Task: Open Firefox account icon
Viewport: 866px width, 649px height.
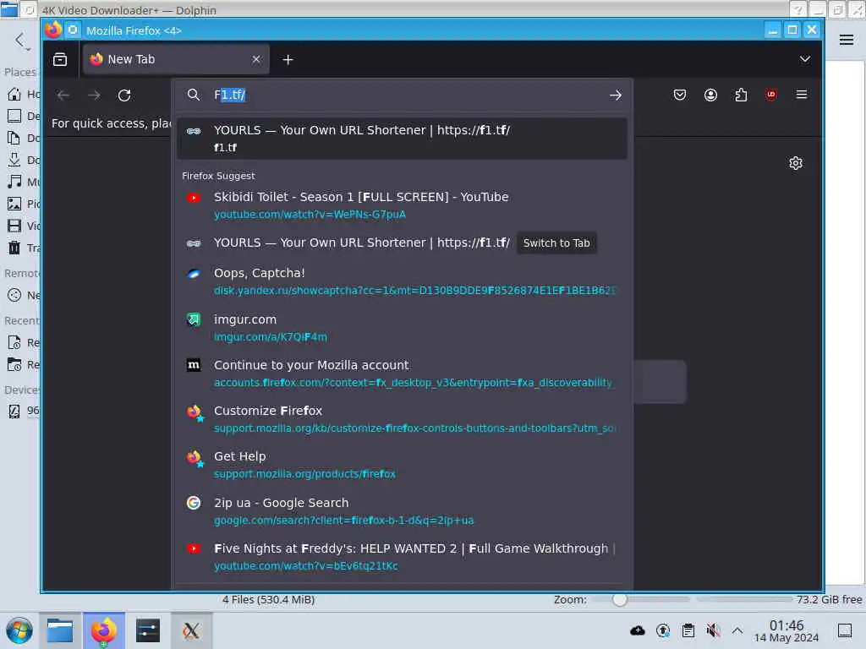Action: tap(710, 95)
